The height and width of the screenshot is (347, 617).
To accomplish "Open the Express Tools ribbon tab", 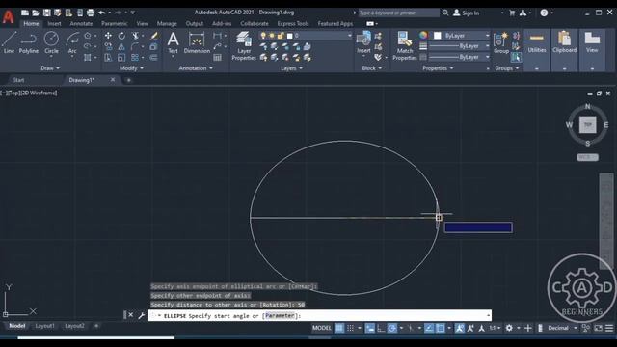I will tap(293, 23).
